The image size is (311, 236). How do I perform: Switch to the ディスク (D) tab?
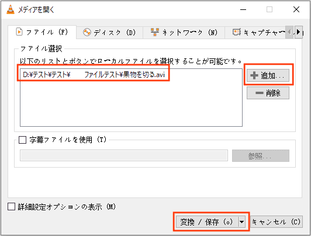109,32
